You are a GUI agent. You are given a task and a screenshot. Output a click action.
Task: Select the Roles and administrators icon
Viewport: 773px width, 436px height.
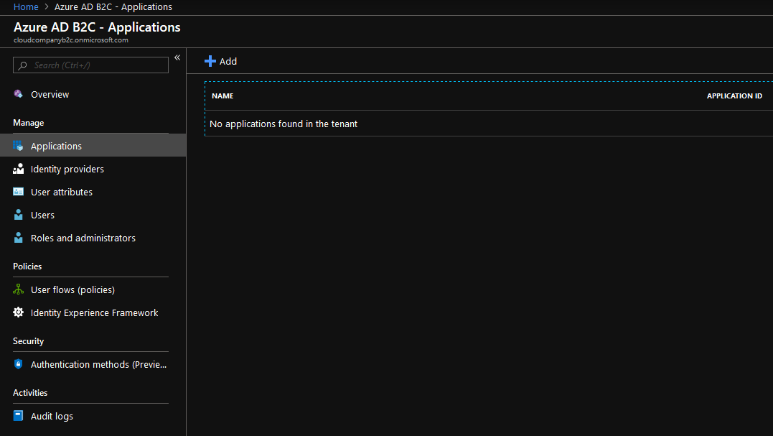point(17,238)
